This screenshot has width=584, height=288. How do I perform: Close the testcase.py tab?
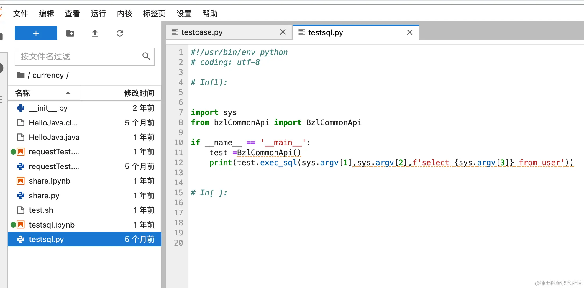tap(283, 32)
